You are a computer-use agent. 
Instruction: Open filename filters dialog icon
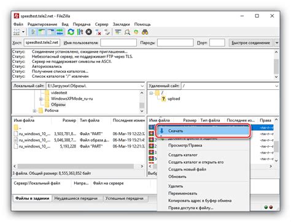[118, 32]
